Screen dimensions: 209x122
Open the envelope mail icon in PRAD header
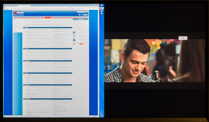85,15
